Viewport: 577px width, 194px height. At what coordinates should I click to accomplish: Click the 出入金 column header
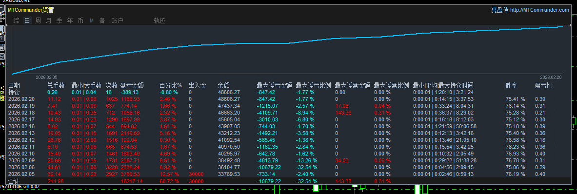coord(197,86)
